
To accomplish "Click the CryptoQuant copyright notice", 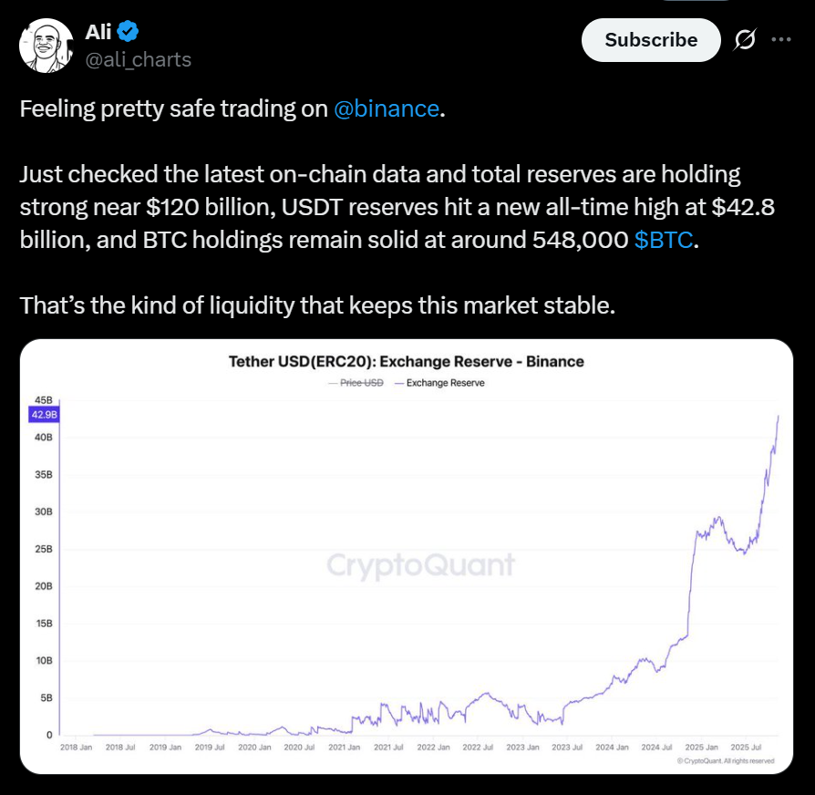I will coord(726,760).
